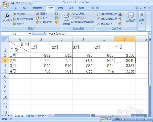Expand the formula bar
This screenshot has height=122, width=153.
point(150,34)
